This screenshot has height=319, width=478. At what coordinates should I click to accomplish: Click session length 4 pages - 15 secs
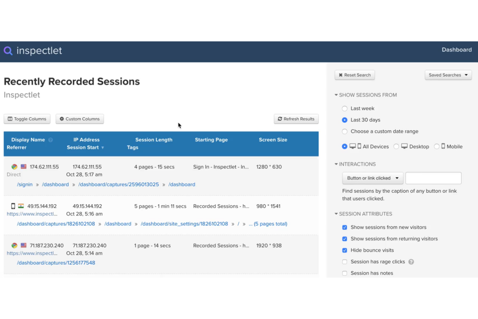point(154,167)
